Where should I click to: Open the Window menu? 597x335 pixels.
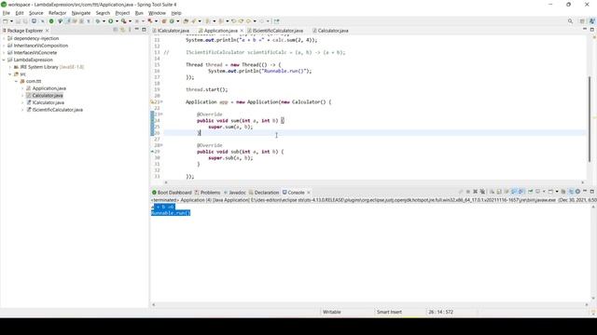click(157, 13)
